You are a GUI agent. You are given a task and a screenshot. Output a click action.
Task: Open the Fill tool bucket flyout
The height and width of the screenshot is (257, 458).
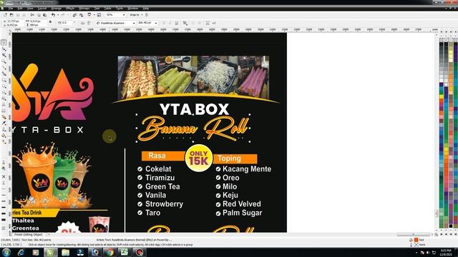pyautogui.click(x=4, y=135)
